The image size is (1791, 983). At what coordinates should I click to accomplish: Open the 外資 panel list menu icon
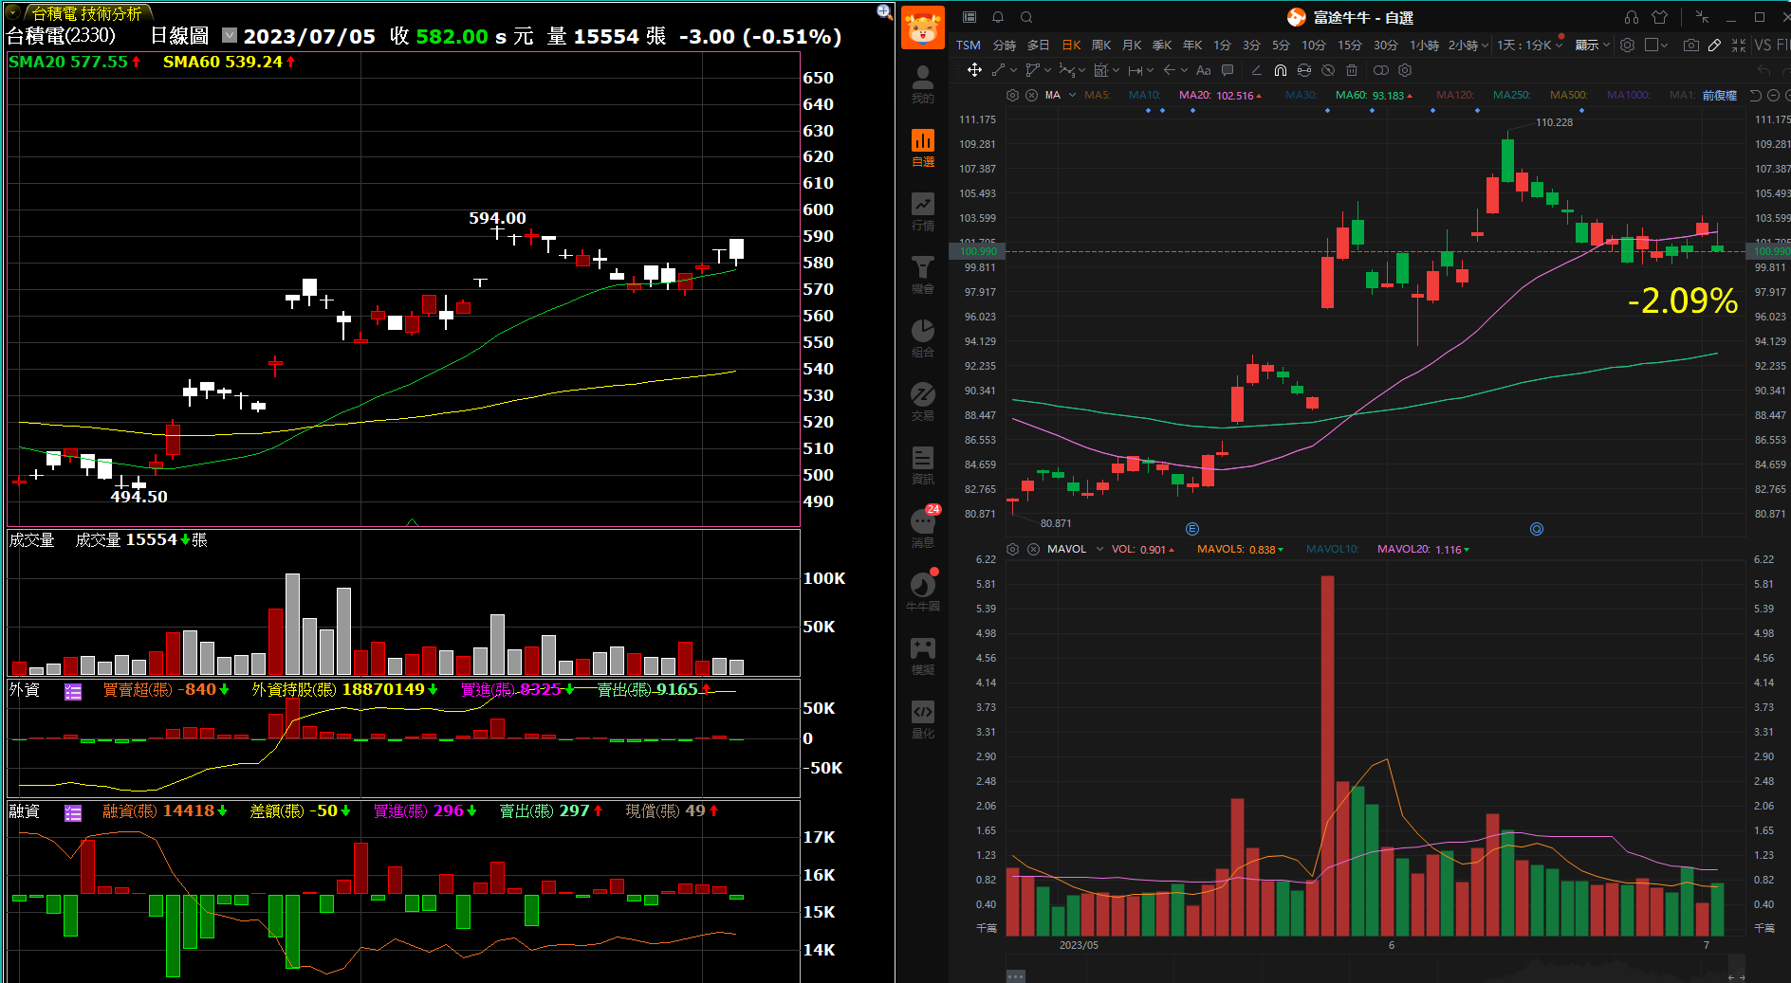(x=73, y=692)
